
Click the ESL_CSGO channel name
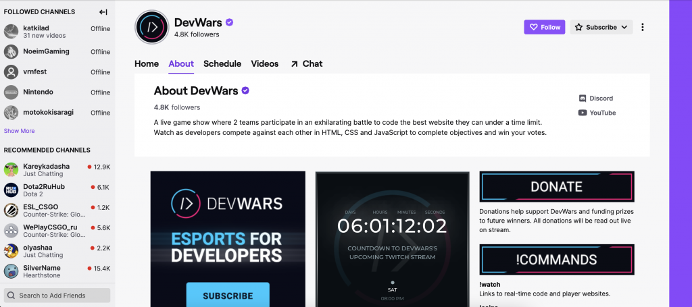coord(41,207)
